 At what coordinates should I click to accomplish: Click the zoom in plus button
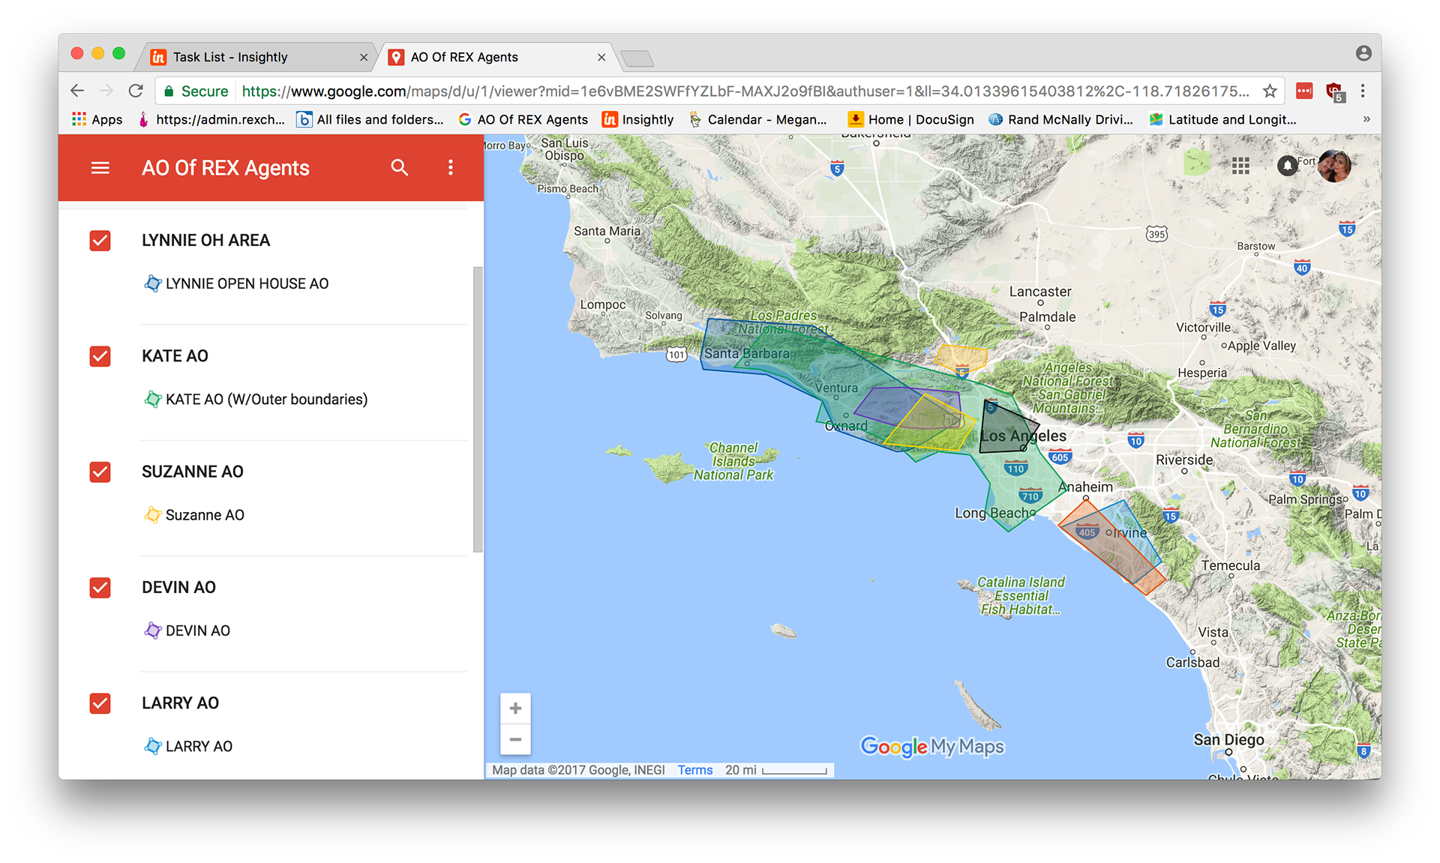pos(515,709)
